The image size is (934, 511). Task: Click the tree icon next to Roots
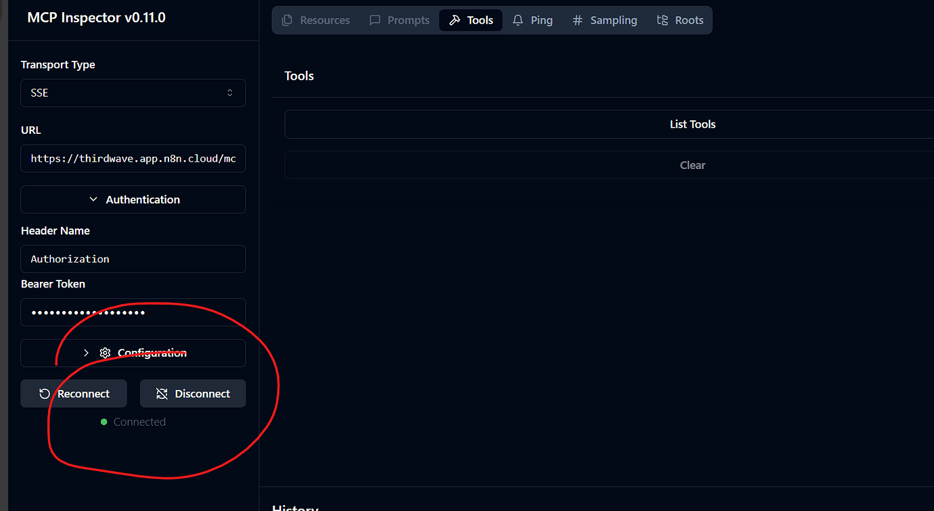click(662, 20)
